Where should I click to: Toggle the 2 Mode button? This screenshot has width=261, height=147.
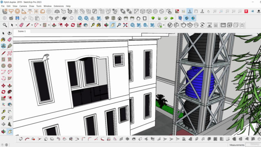coord(202,11)
